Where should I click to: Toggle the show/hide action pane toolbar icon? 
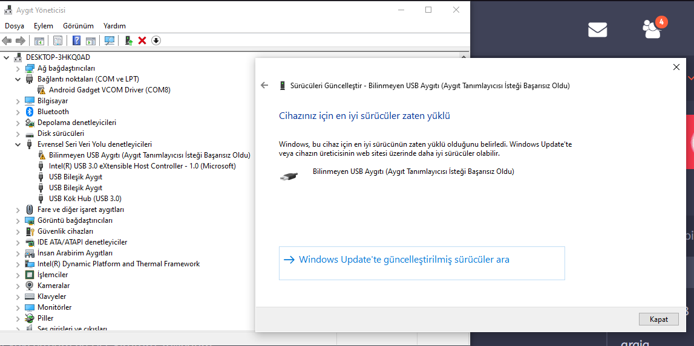point(91,40)
